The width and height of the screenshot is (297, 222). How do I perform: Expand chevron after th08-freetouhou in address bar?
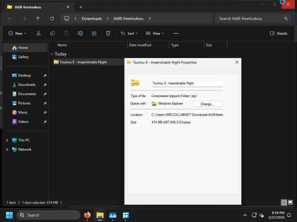tap(150, 18)
